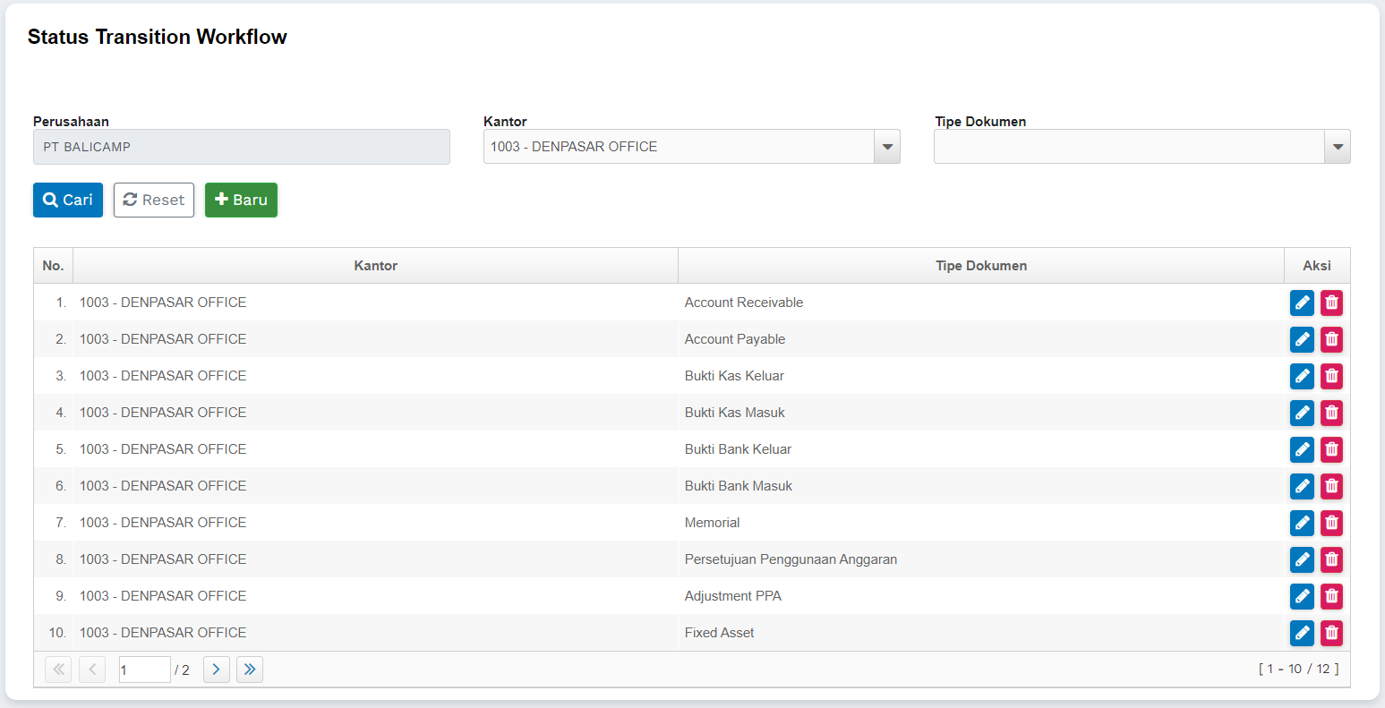The height and width of the screenshot is (708, 1385).
Task: Delete the Bukti Kas Masuk entry
Action: [1331, 414]
